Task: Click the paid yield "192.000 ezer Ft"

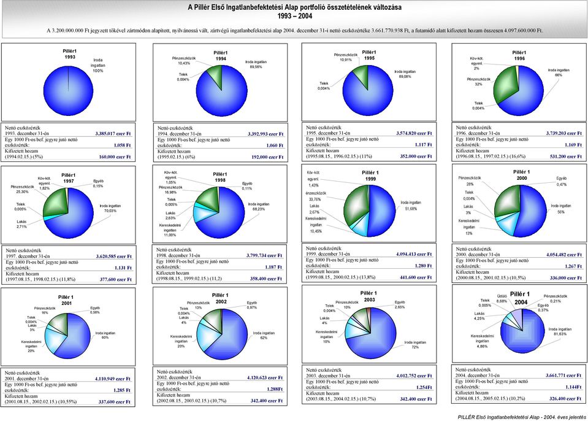Action: (x=267, y=157)
